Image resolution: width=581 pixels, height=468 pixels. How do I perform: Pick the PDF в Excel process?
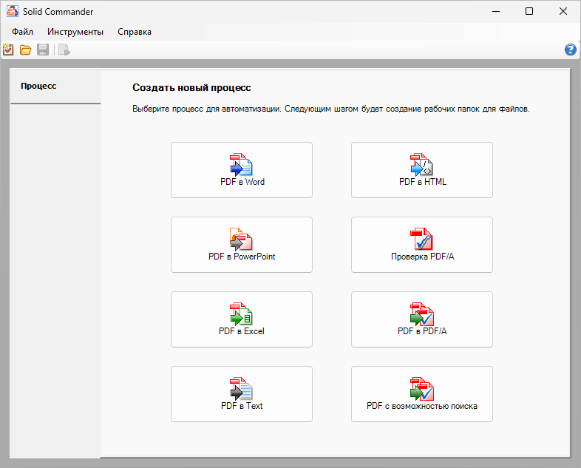pyautogui.click(x=242, y=319)
